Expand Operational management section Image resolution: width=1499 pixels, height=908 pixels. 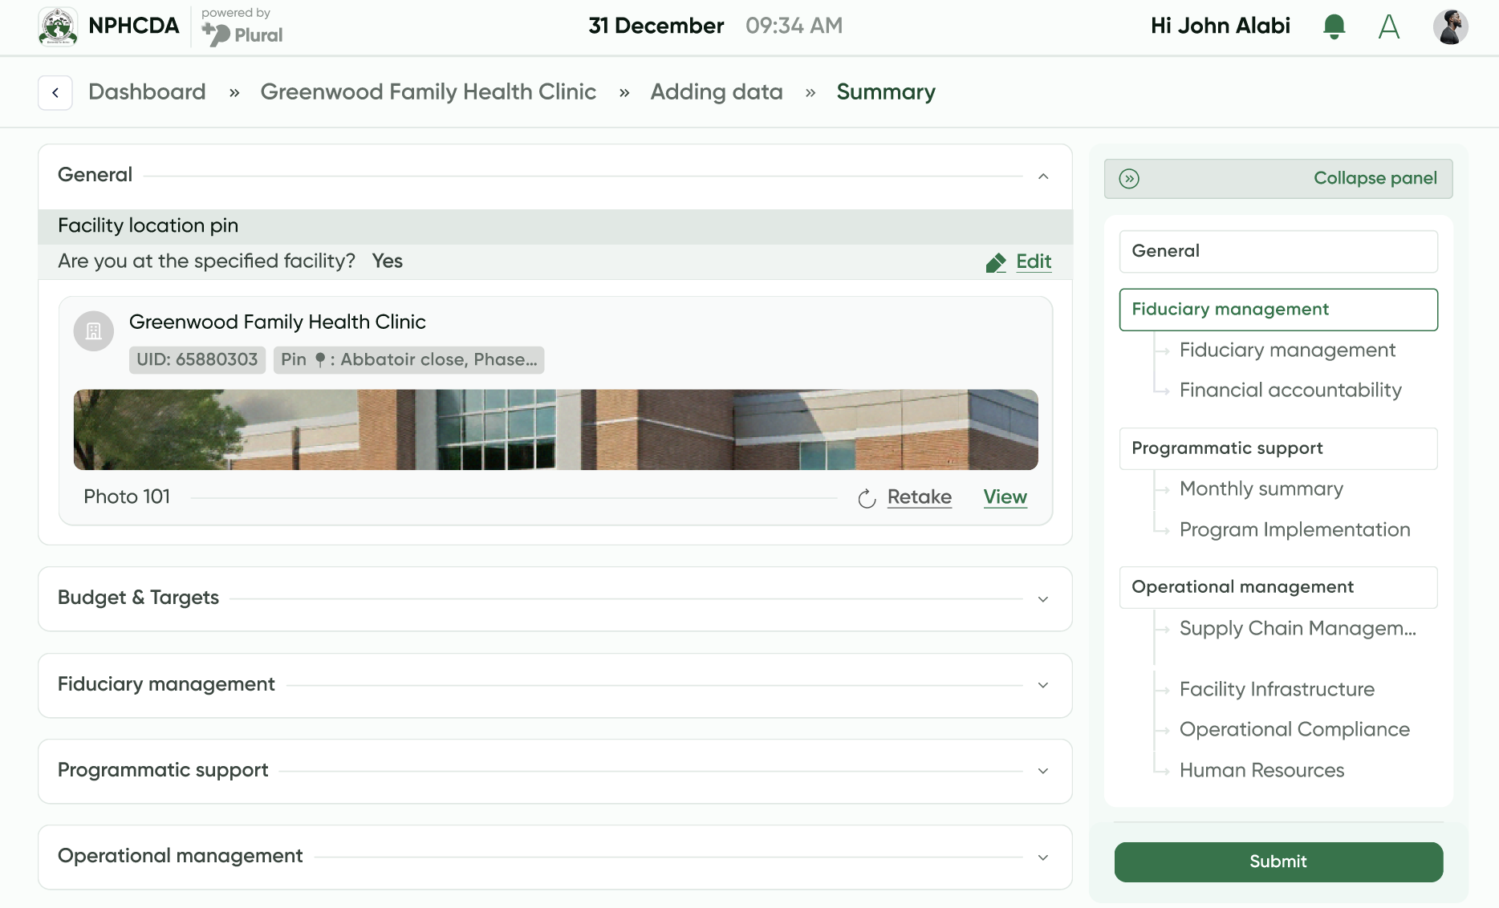1043,857
